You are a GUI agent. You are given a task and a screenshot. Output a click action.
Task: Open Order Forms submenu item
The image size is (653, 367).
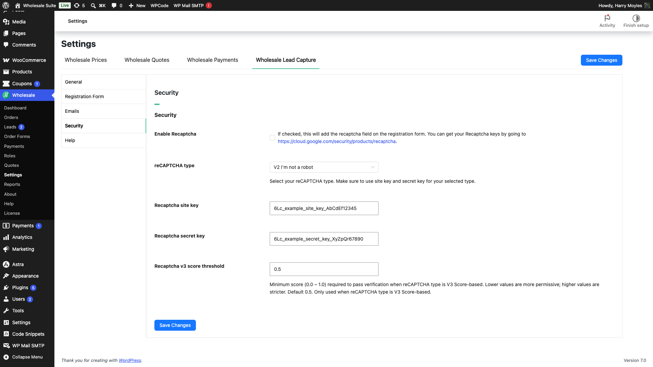(x=17, y=136)
